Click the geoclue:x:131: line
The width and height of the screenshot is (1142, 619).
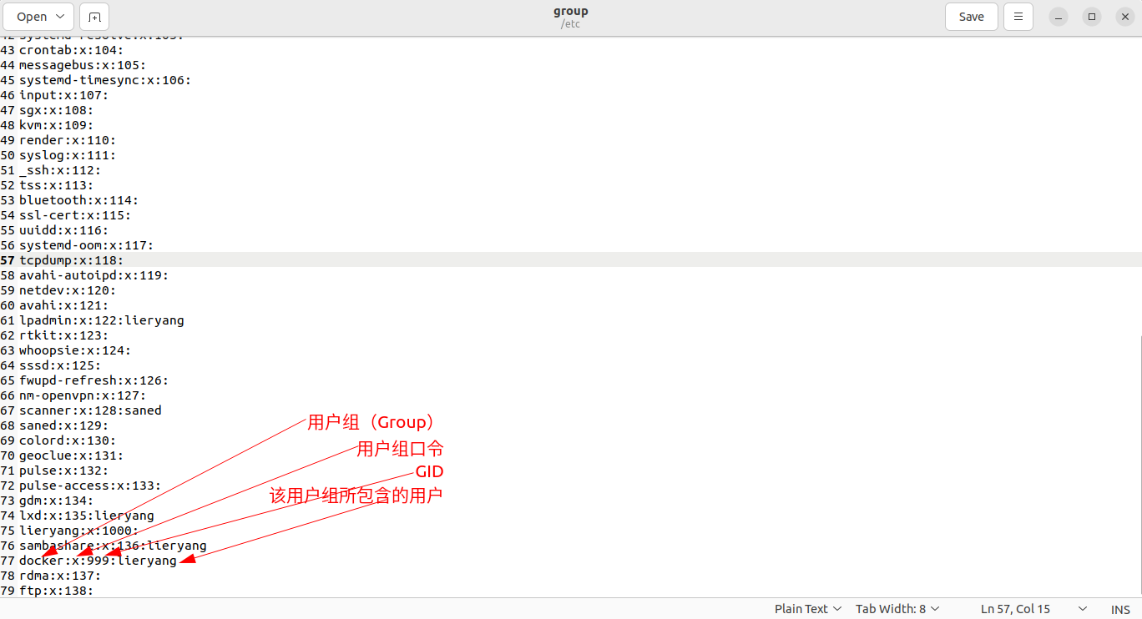pos(71,455)
